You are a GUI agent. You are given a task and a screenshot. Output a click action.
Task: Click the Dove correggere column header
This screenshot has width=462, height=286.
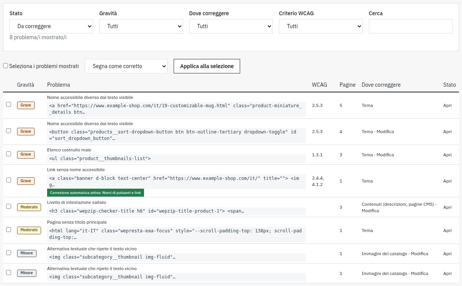pyautogui.click(x=381, y=85)
